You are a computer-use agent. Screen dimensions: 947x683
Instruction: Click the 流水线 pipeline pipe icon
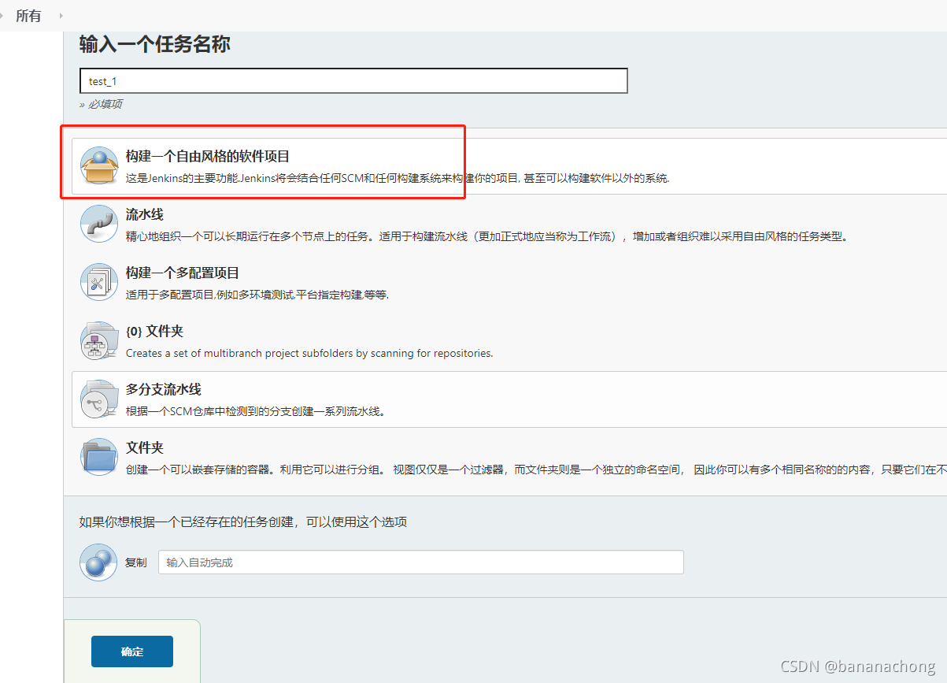98,224
